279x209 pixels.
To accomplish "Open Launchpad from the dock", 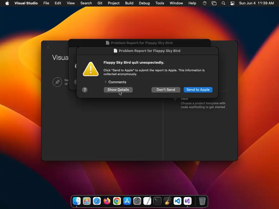I will [x=87, y=201].
